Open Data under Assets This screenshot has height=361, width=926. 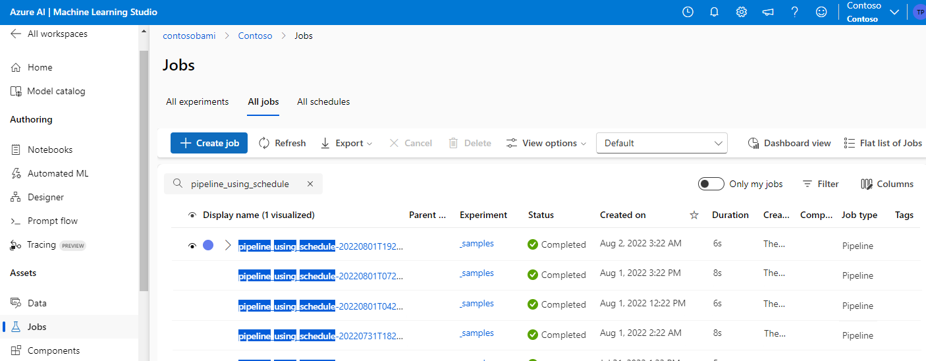point(28,303)
